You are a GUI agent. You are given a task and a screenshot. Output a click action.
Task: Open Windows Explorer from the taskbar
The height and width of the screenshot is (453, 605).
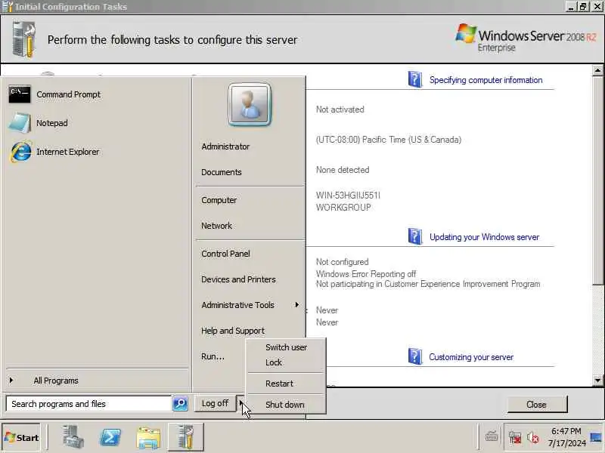click(x=148, y=438)
